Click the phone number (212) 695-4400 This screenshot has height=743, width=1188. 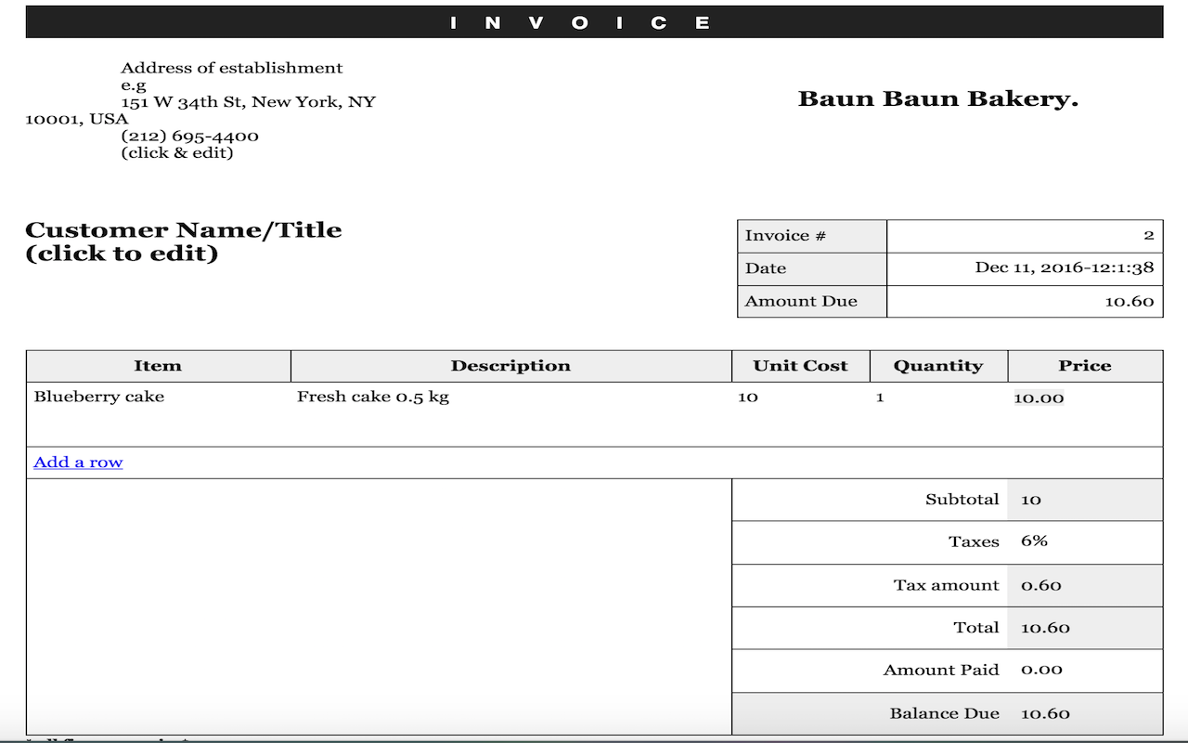point(189,137)
